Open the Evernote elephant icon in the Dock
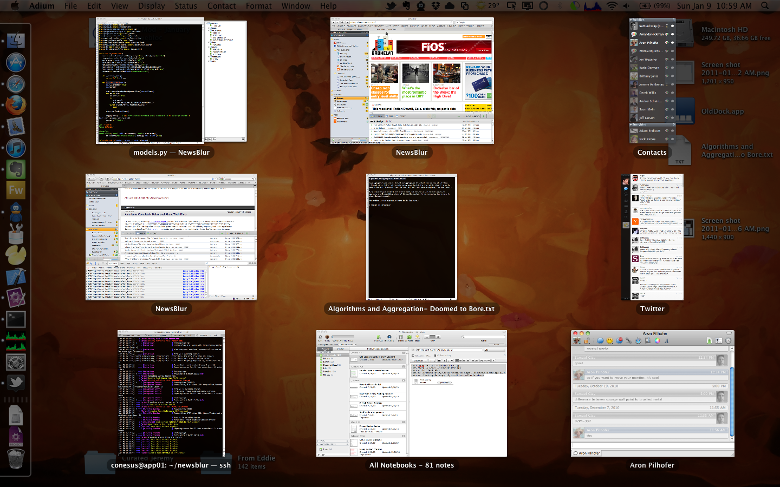 coord(16,169)
